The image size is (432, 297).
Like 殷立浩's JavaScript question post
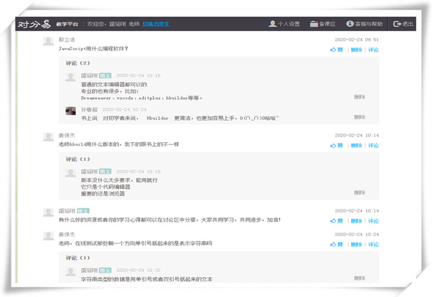(x=337, y=49)
